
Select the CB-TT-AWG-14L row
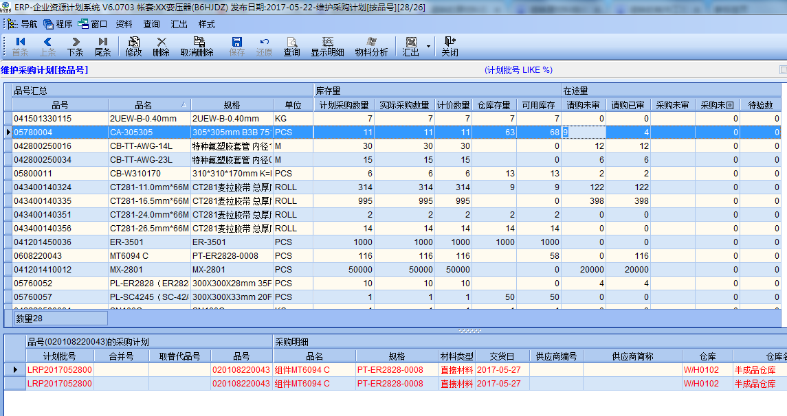392,146
